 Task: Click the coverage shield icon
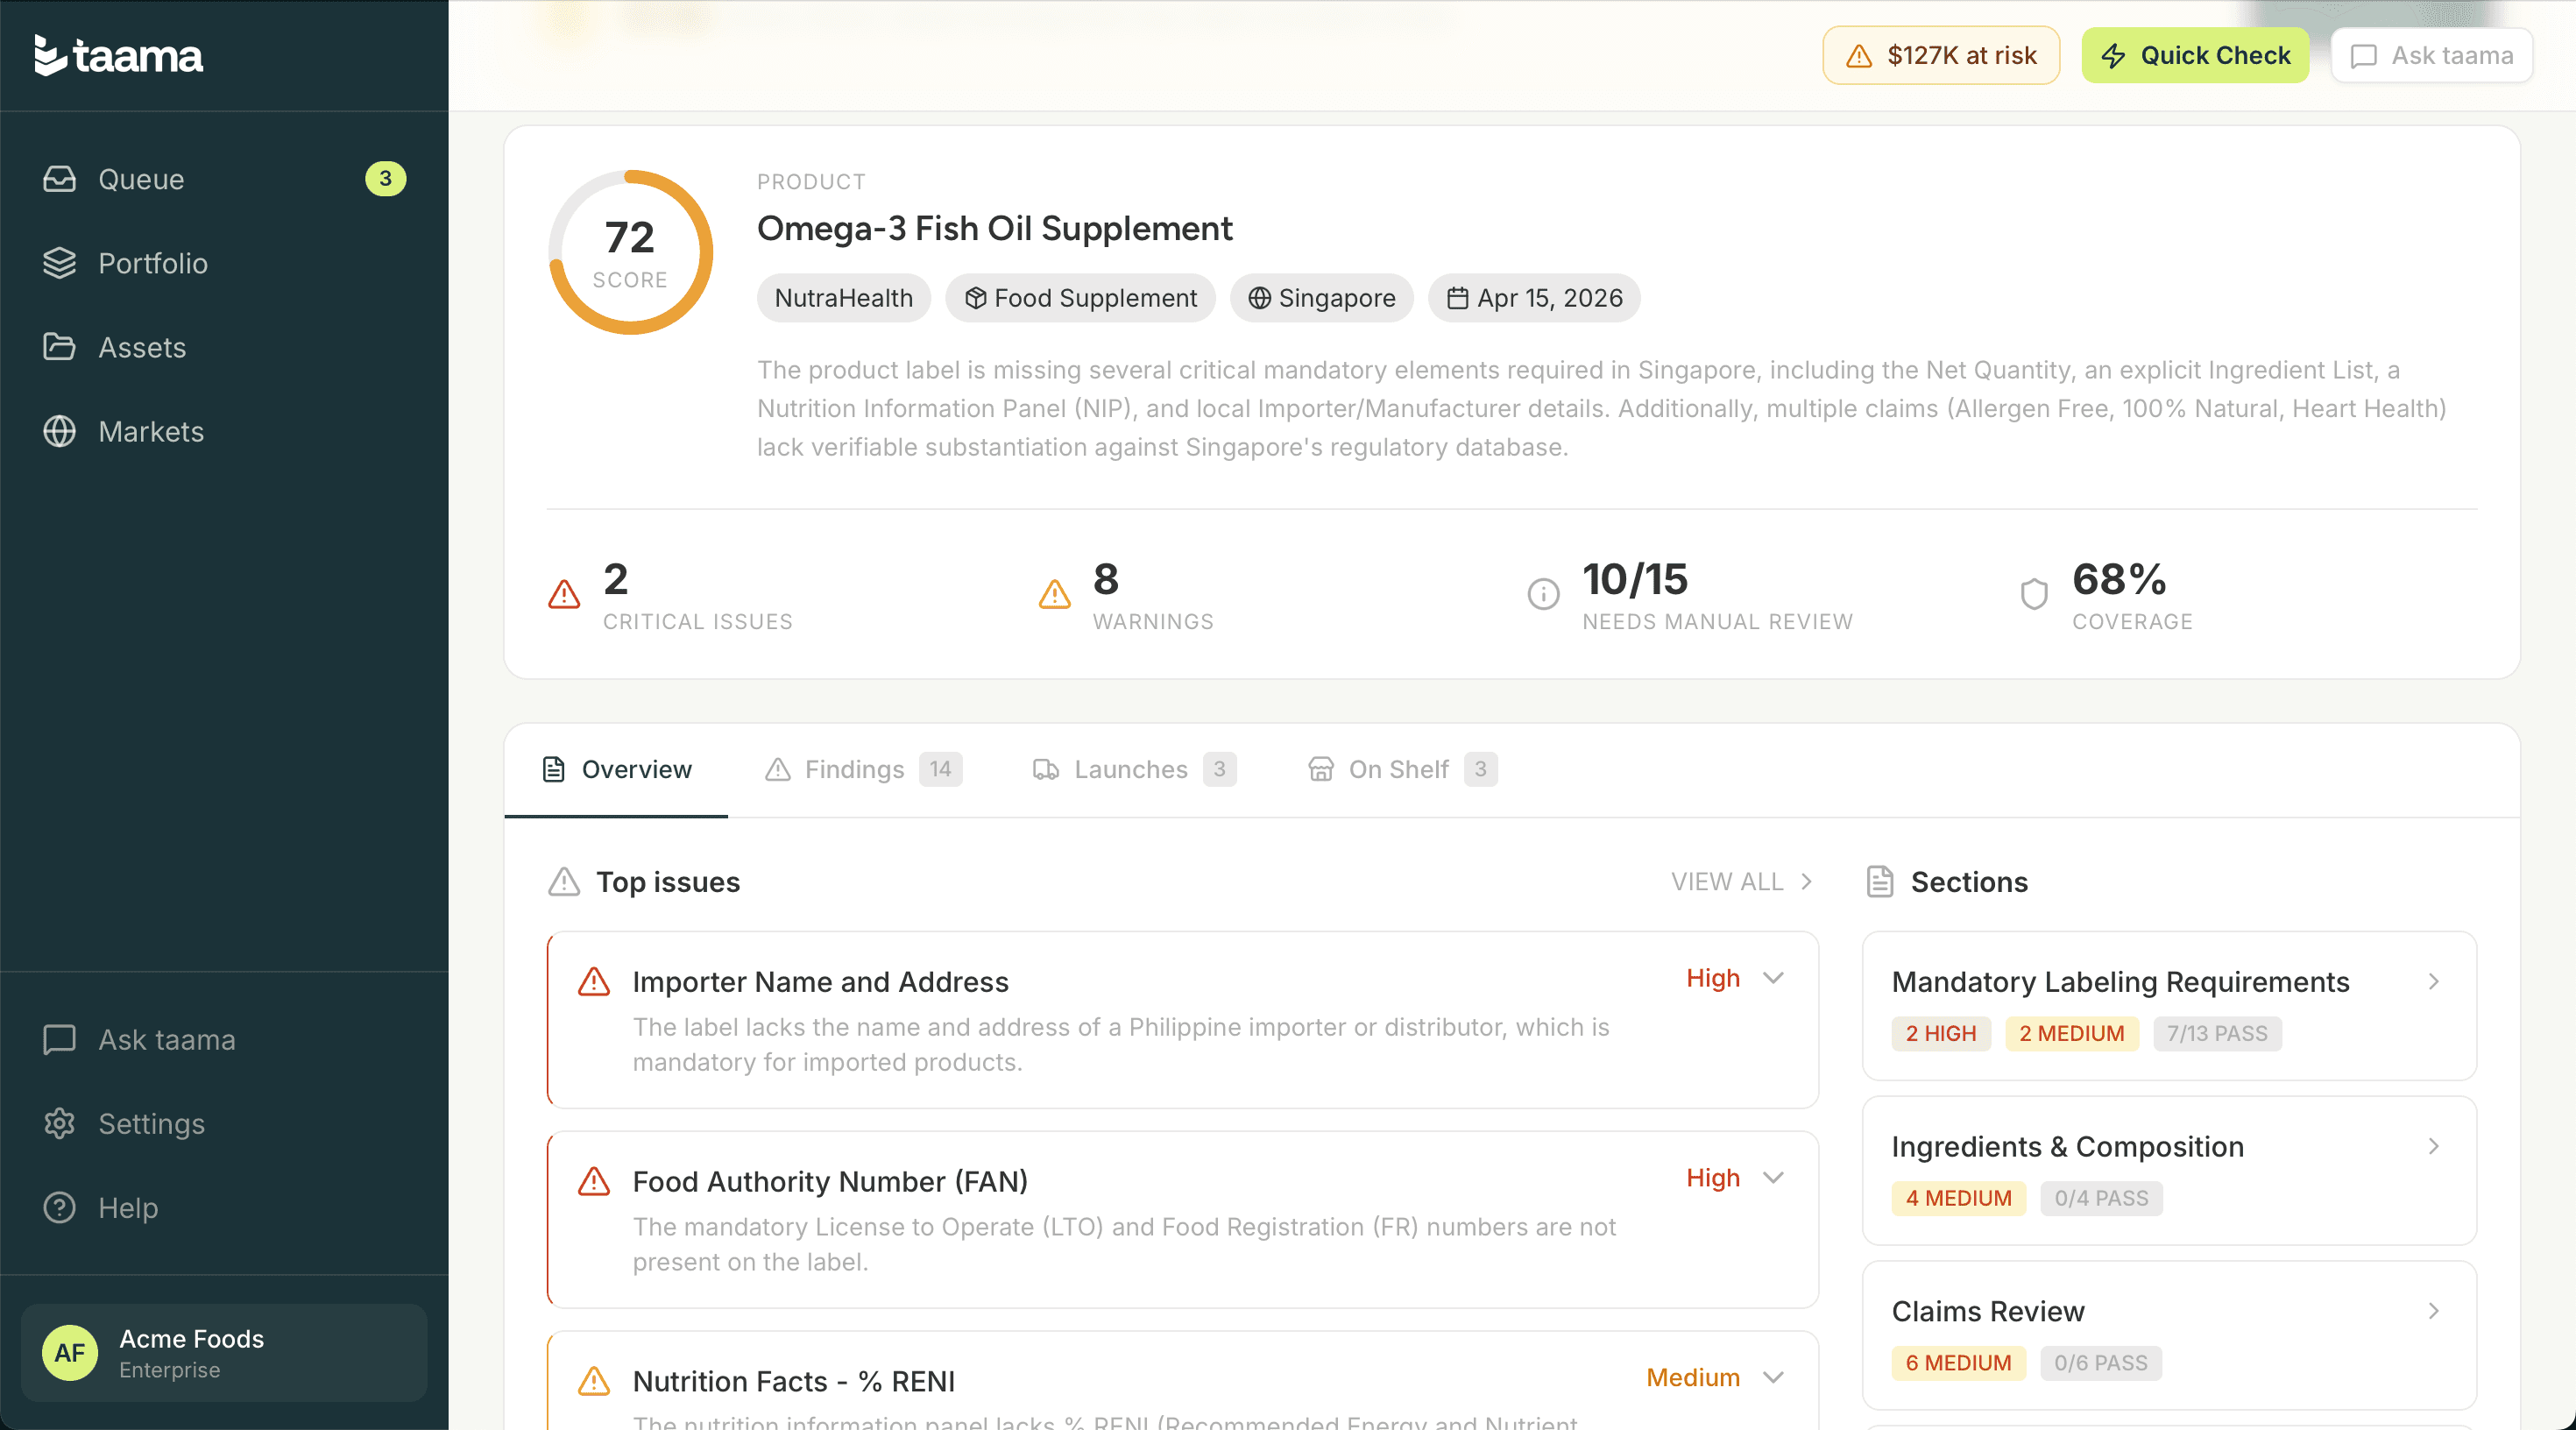[2034, 595]
